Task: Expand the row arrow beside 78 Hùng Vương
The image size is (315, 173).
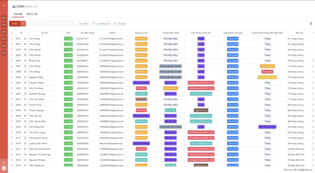Action: (x=313, y=61)
